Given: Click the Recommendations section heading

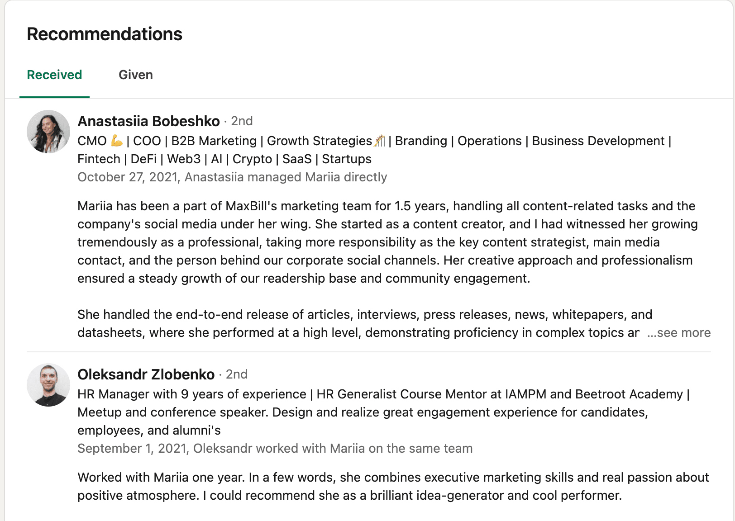Looking at the screenshot, I should (105, 34).
